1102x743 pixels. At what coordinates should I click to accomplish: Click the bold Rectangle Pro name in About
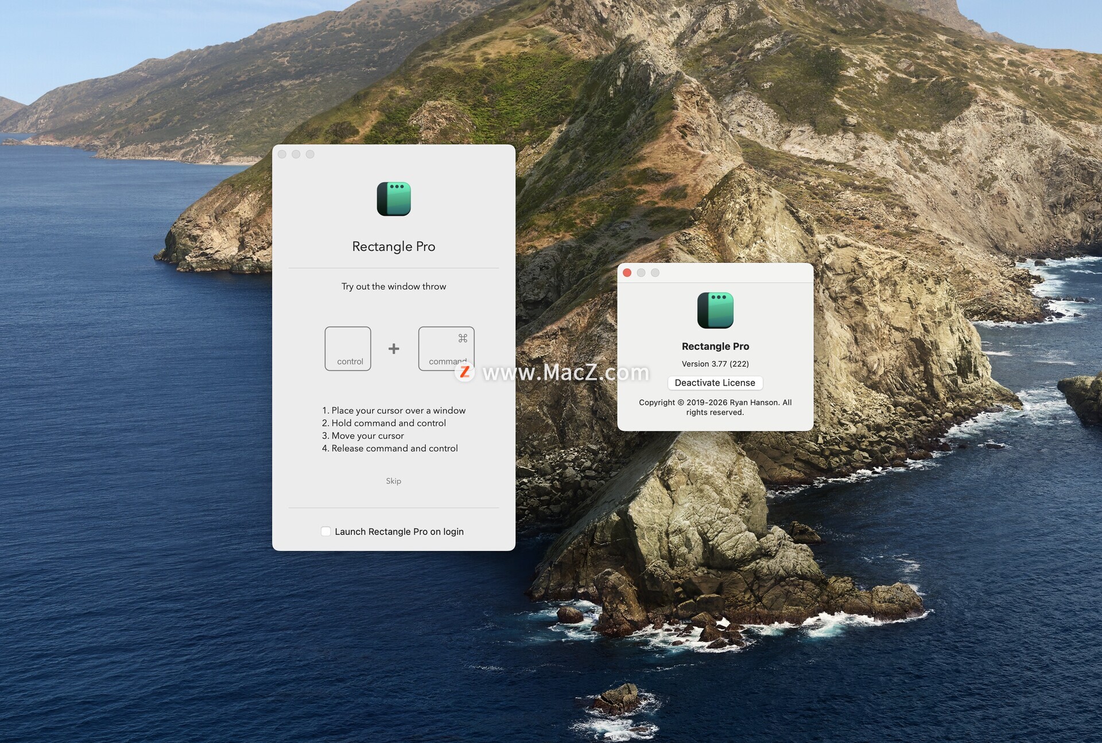(715, 346)
